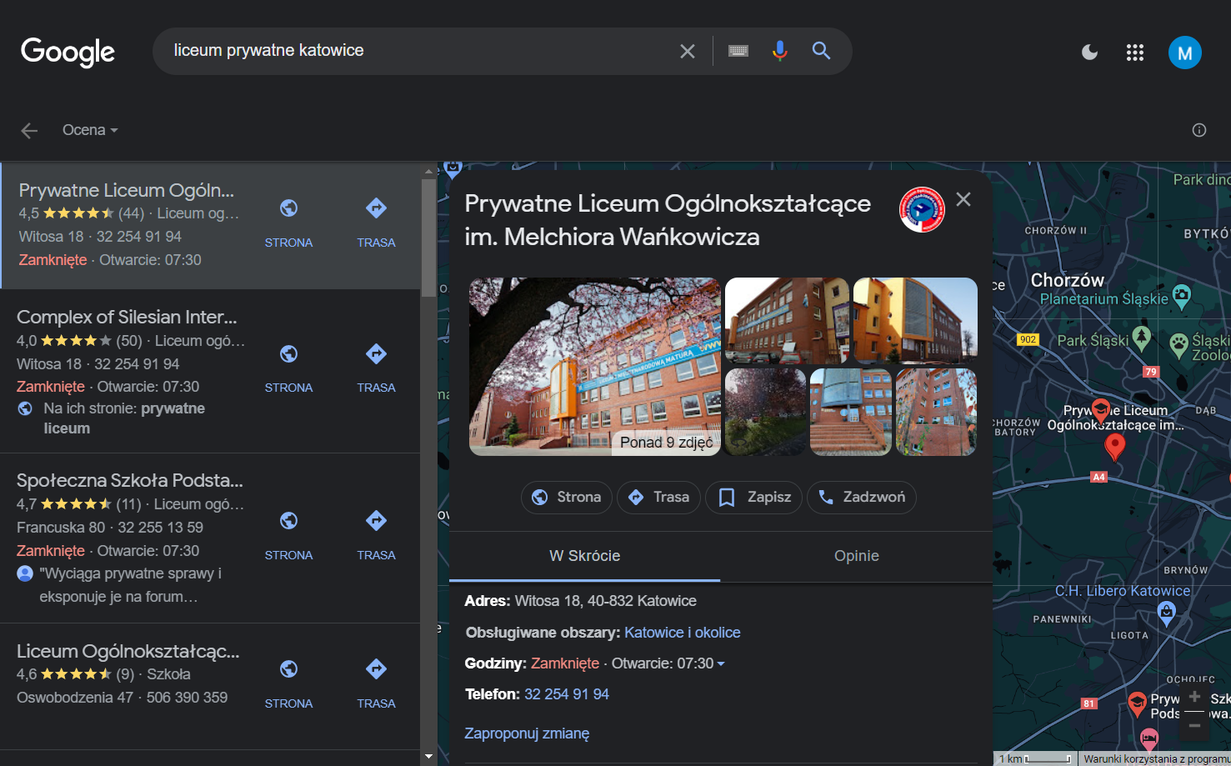Open Warunki korzystania z programu link
Viewport: 1231px width, 766px height.
coord(1155,759)
